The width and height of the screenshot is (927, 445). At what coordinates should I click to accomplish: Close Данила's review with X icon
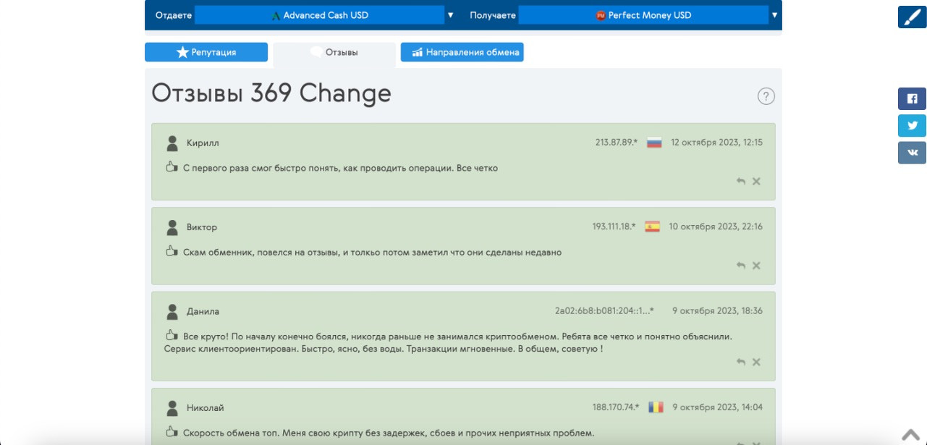coord(756,362)
